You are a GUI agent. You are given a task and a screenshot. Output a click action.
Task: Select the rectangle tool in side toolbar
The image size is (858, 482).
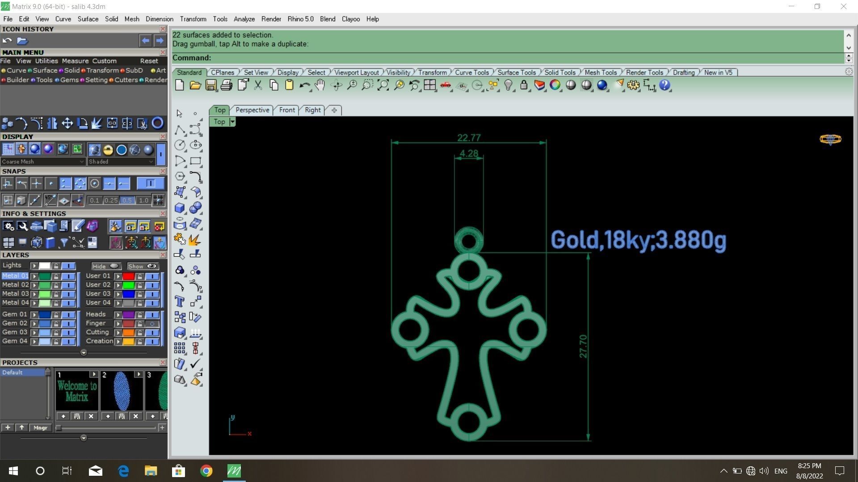coord(195,161)
